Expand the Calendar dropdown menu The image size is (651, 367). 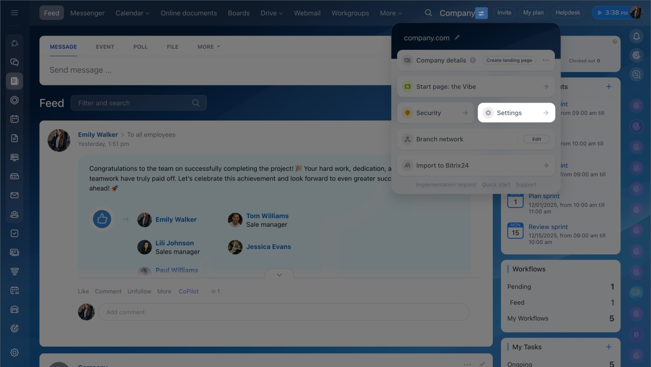[x=132, y=13]
